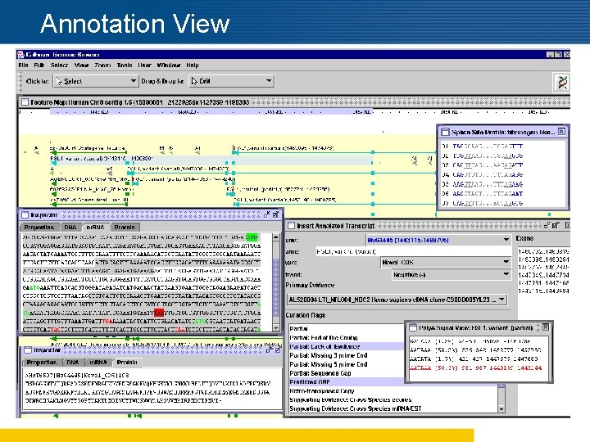Click the Curation Flags scrollbar down arrow
Viewport: 590px width, 442px height.
click(501, 409)
